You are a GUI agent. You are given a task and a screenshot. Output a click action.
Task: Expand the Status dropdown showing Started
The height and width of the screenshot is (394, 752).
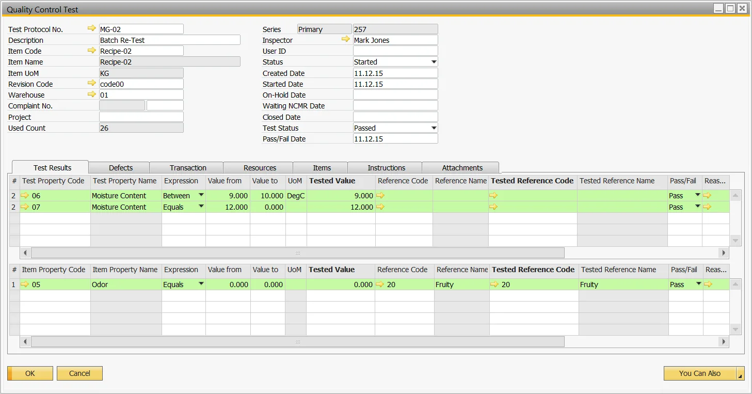point(434,62)
